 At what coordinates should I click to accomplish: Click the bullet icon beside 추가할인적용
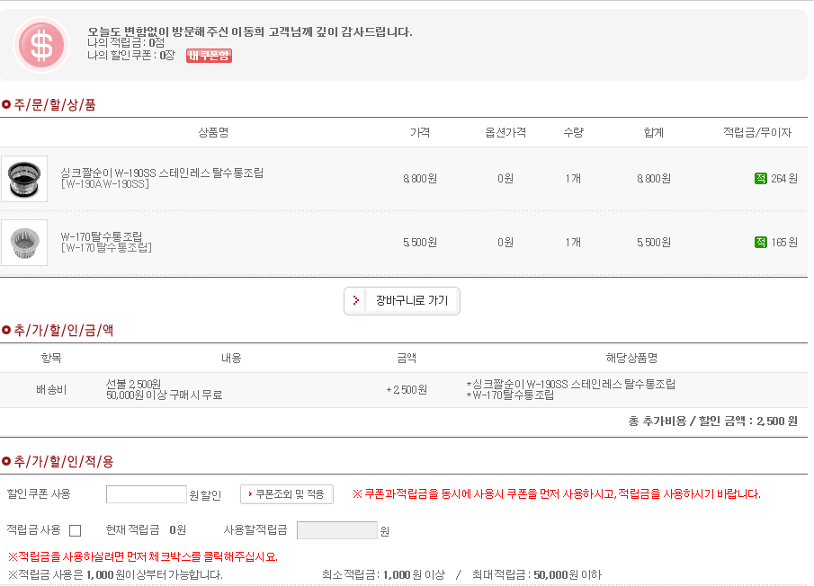[x=6, y=462]
